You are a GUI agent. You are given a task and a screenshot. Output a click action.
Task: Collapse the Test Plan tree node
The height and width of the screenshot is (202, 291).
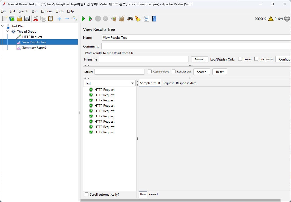2,26
